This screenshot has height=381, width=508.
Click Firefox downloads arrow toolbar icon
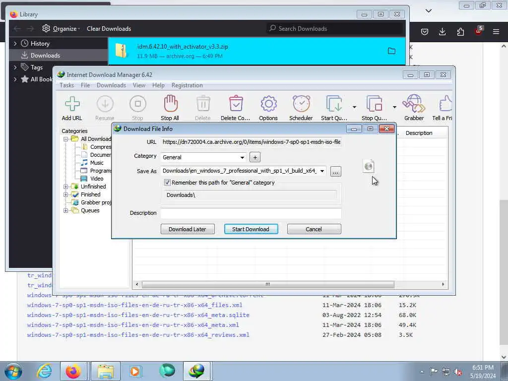(442, 31)
